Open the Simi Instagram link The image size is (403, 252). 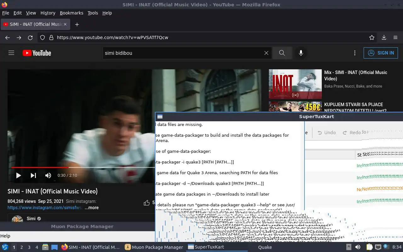pyautogui.click(x=45, y=208)
